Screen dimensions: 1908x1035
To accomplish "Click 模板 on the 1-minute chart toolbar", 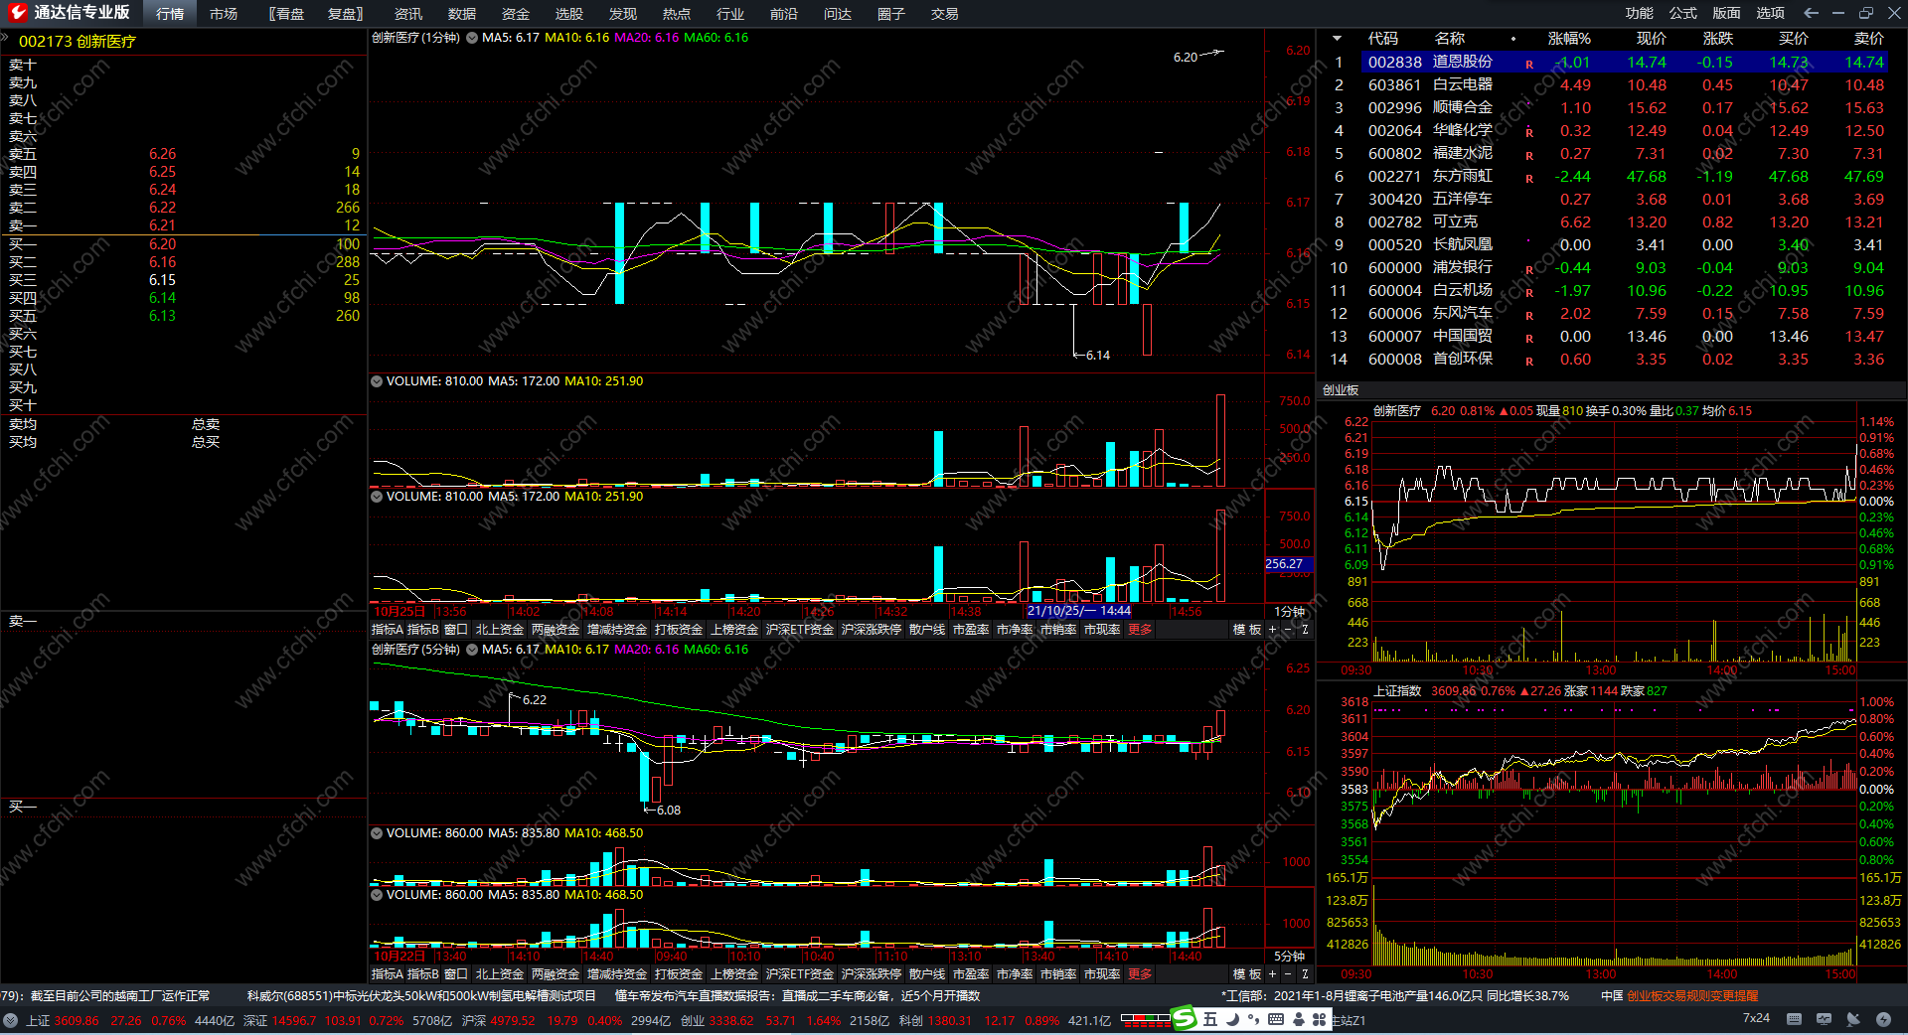I will 1247,629.
